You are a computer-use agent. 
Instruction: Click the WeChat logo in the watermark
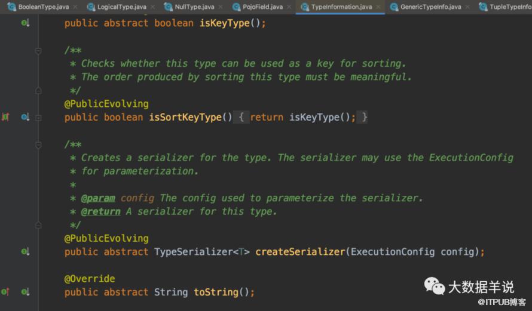tap(435, 286)
